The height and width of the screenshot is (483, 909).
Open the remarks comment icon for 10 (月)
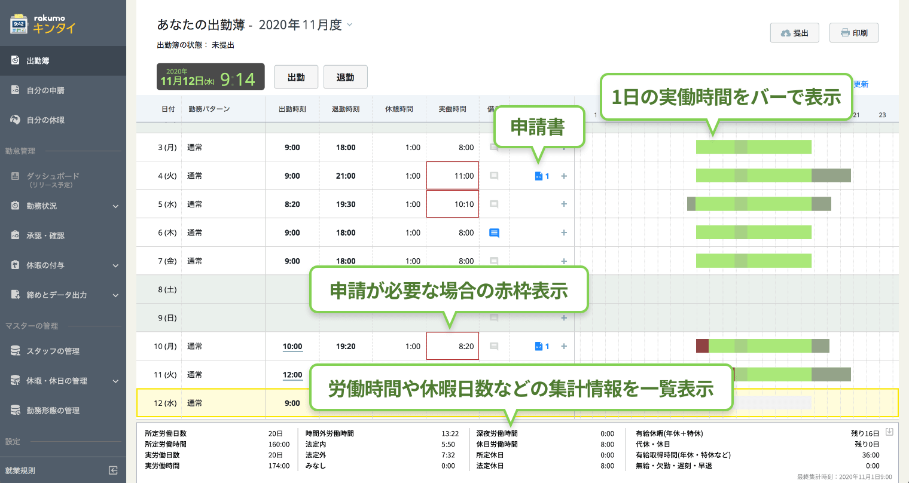coord(494,347)
